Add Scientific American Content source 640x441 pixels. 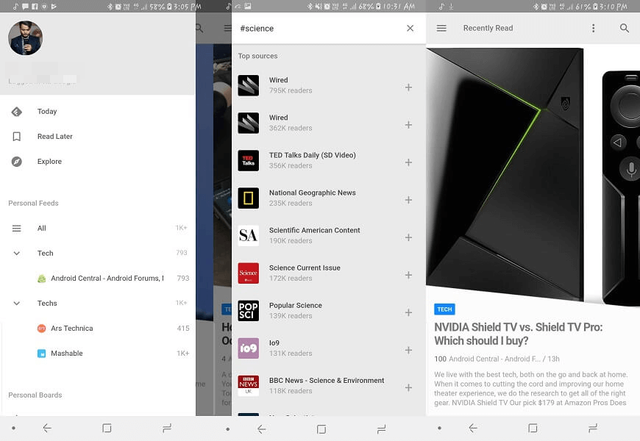pyautogui.click(x=408, y=237)
